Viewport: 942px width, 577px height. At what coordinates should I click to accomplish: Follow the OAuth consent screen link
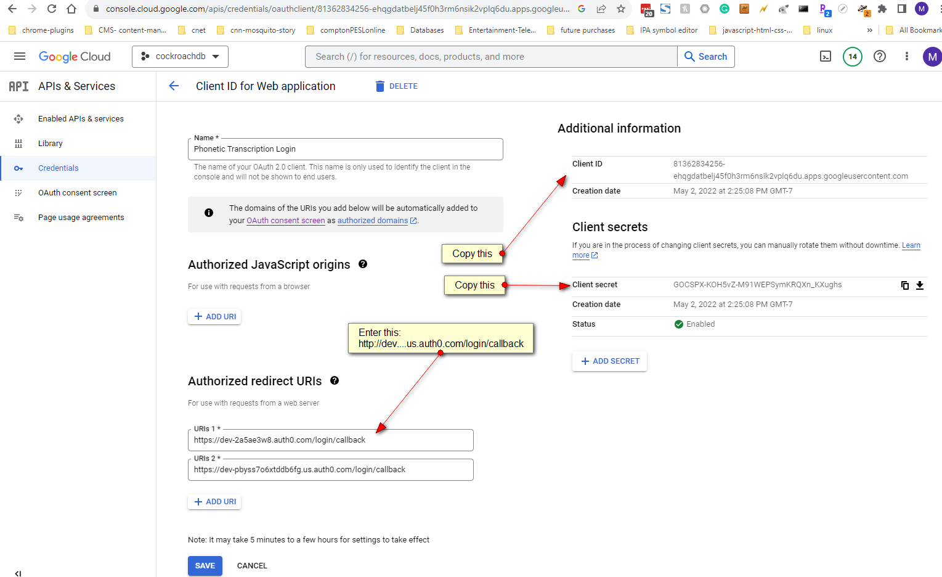[286, 221]
